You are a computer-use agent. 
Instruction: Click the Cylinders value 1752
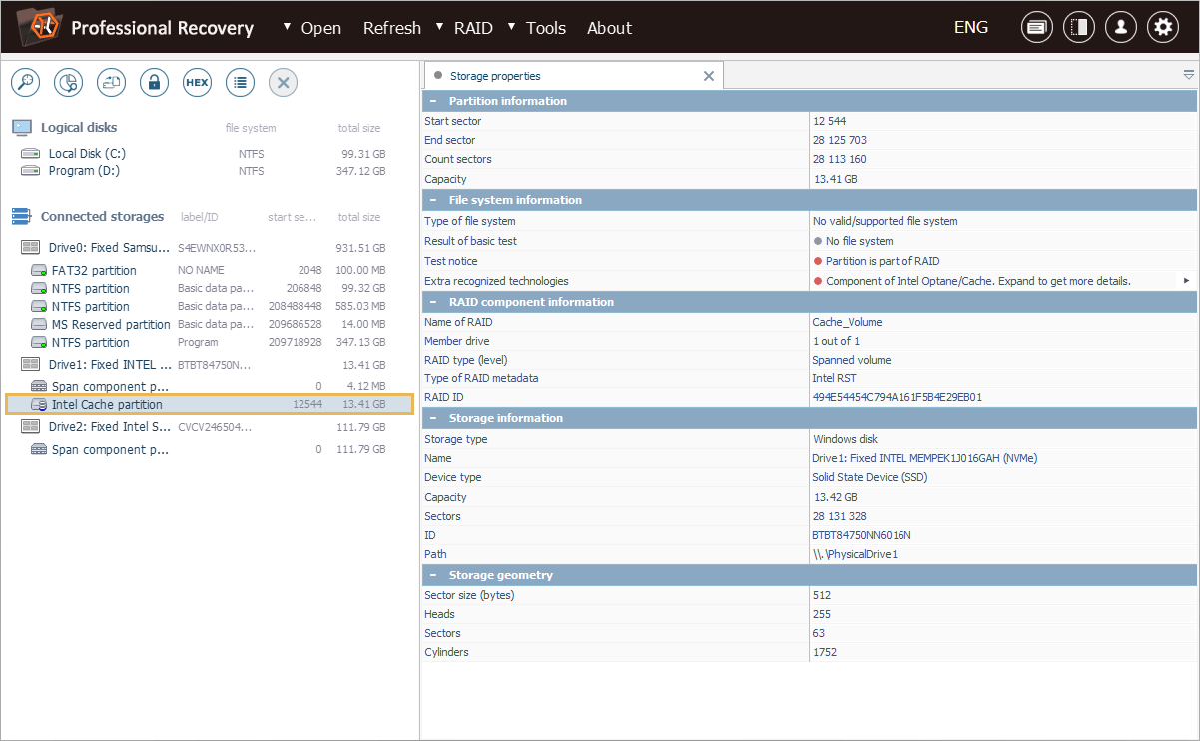(x=825, y=652)
